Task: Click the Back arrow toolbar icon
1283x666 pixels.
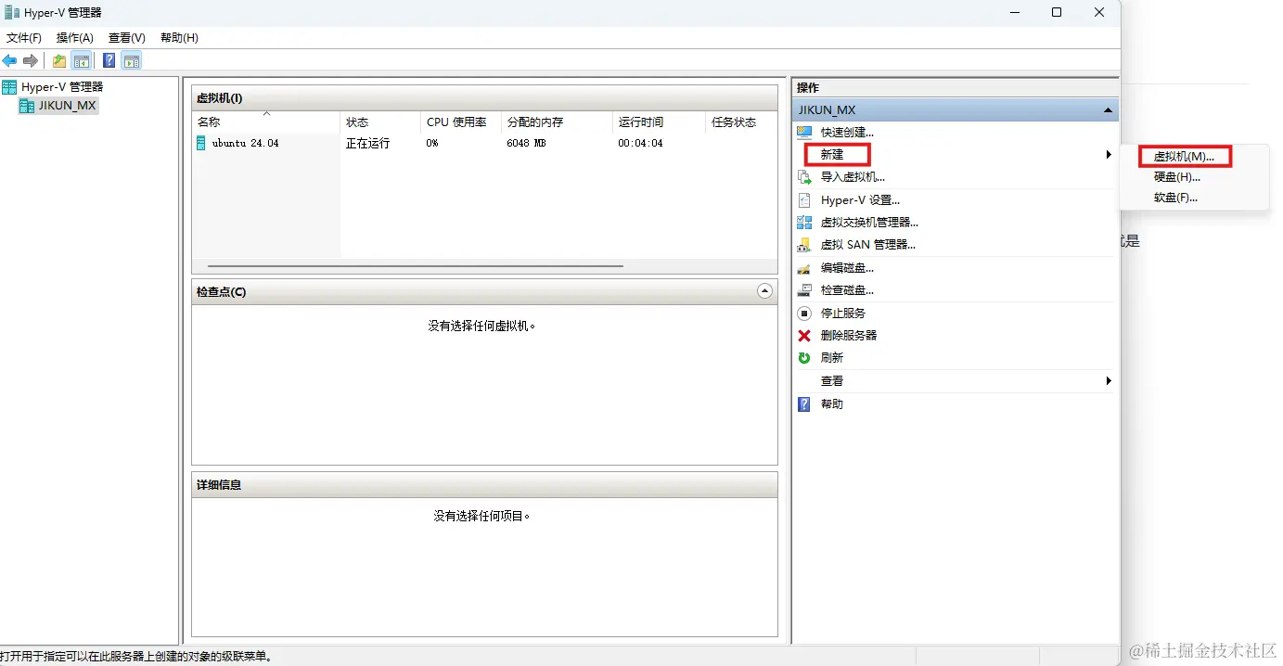Action: point(9,60)
